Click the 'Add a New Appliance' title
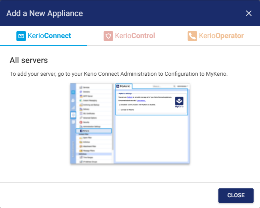 45,13
